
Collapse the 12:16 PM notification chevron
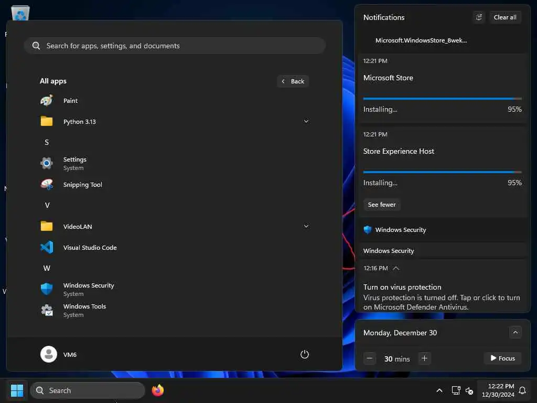click(396, 268)
